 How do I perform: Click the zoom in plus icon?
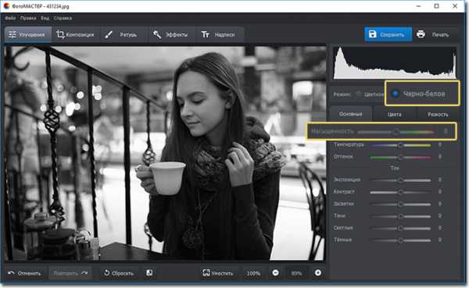[x=318, y=272]
